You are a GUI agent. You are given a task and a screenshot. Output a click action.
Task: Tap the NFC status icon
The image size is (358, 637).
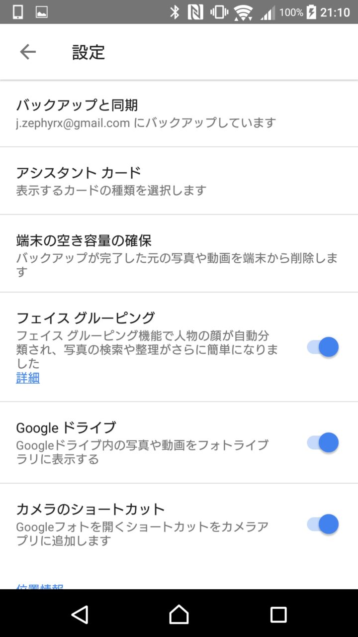click(195, 12)
